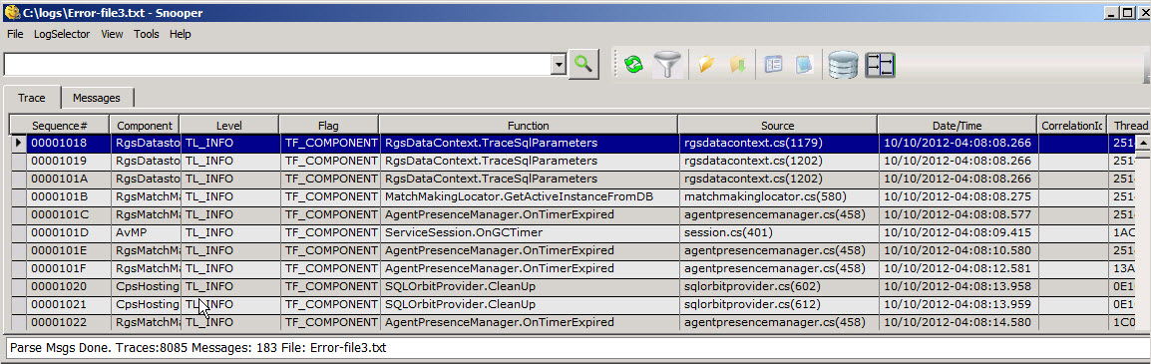Open the LogSelector menu
The image size is (1151, 364).
[x=62, y=34]
